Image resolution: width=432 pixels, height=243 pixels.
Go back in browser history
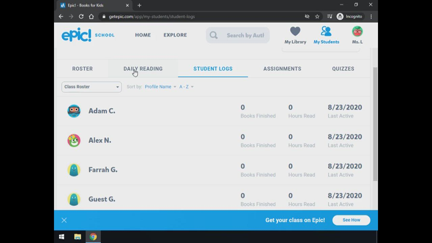(x=61, y=16)
